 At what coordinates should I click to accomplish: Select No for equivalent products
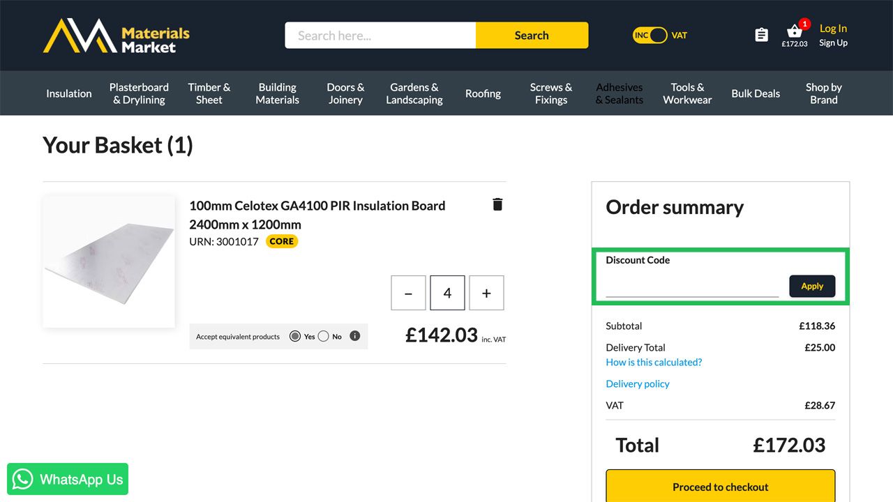(x=323, y=336)
